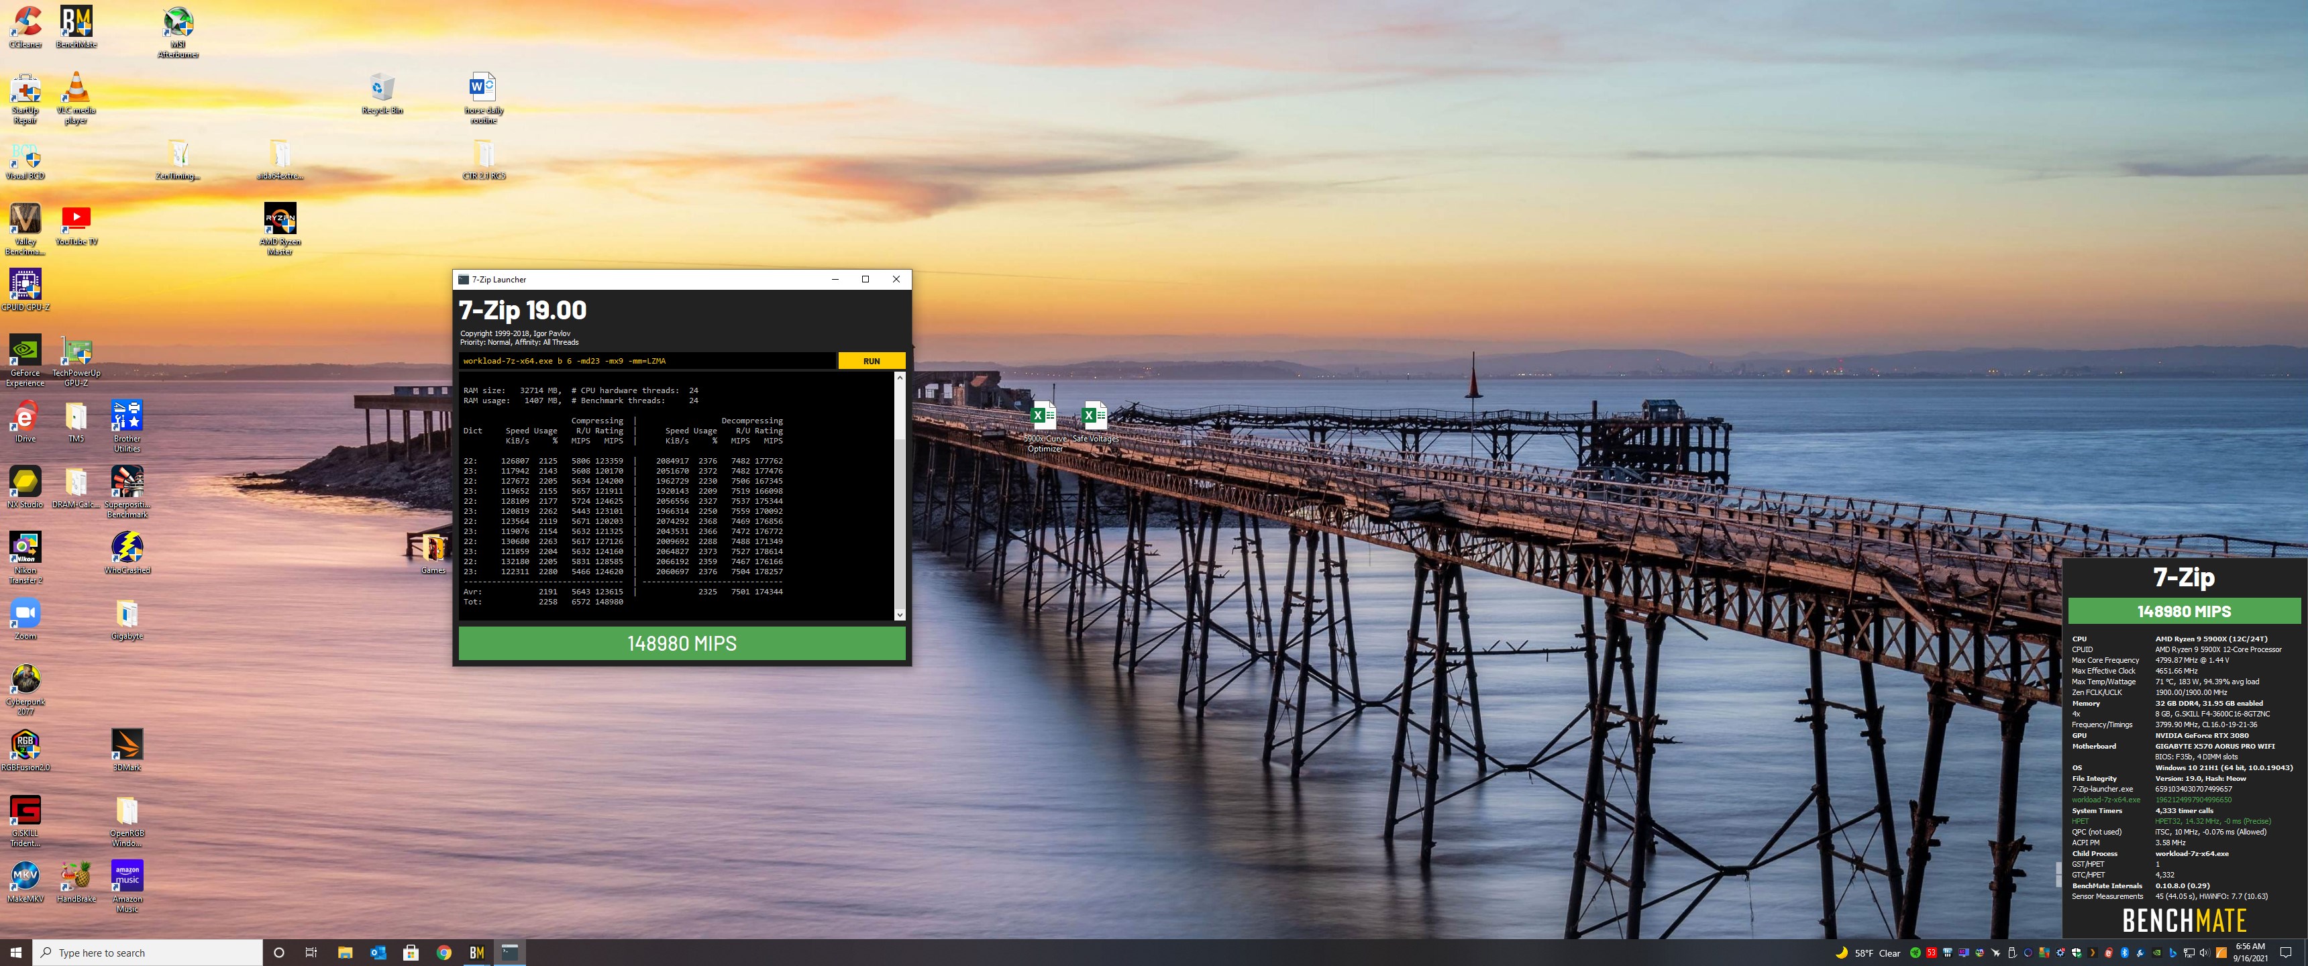
Task: Select the Superposition Benchmark icon
Action: click(x=127, y=491)
